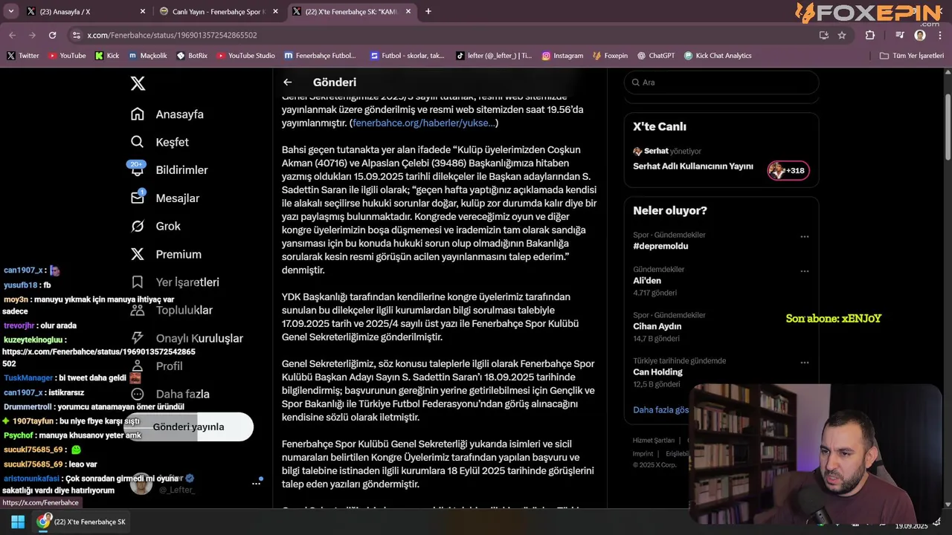Open the Windows Start button

tap(18, 522)
